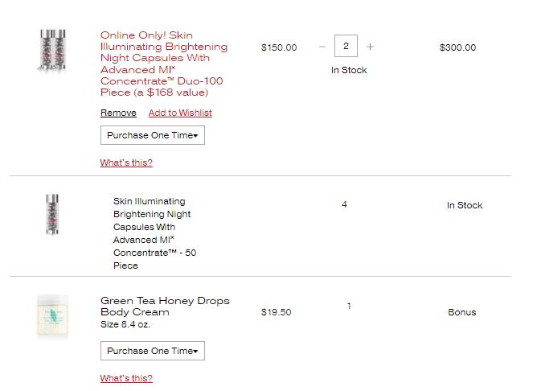Click the plus quantity icon
The image size is (541, 391).
370,47
